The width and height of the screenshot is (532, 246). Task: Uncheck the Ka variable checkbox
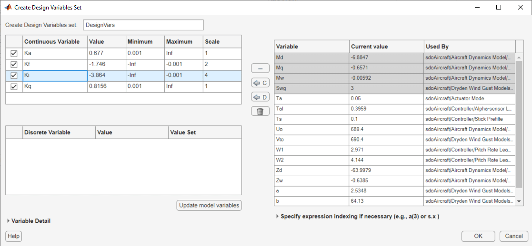click(14, 54)
